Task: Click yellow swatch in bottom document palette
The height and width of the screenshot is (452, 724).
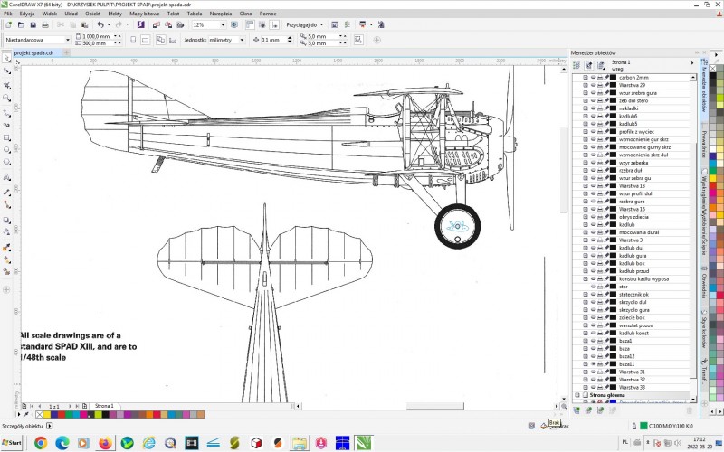Action: tap(47, 415)
